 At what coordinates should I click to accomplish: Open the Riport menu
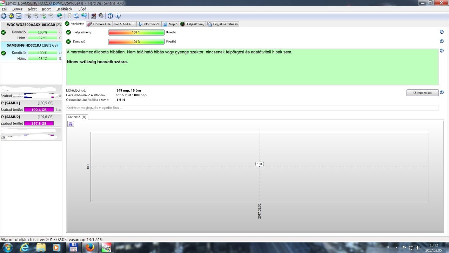pos(46,9)
